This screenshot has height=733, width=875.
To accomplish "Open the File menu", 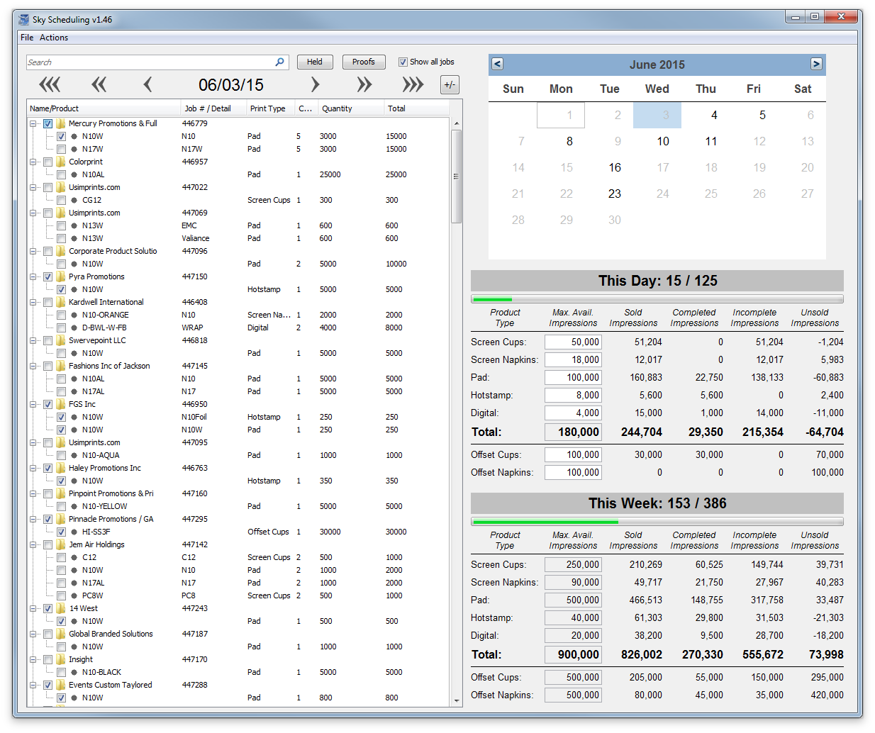I will (27, 38).
